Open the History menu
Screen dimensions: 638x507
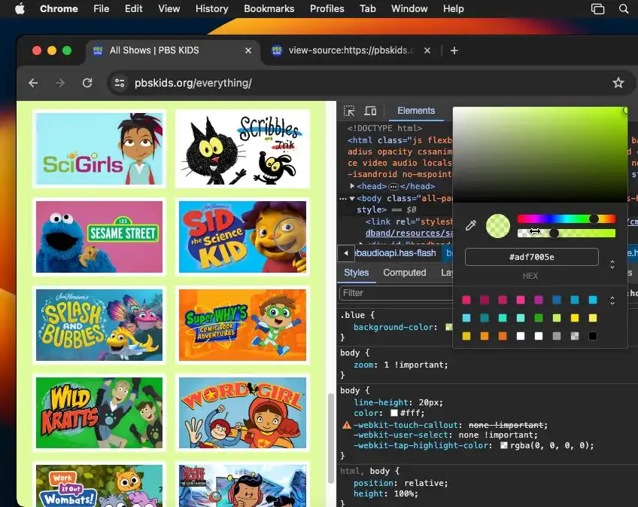click(211, 8)
